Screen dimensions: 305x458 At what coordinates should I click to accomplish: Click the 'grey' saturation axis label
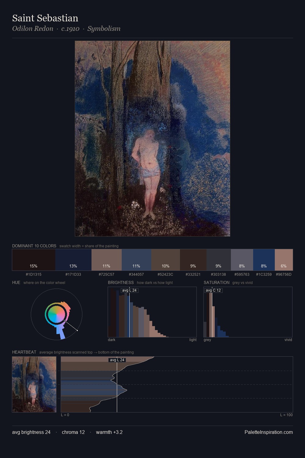click(x=207, y=340)
